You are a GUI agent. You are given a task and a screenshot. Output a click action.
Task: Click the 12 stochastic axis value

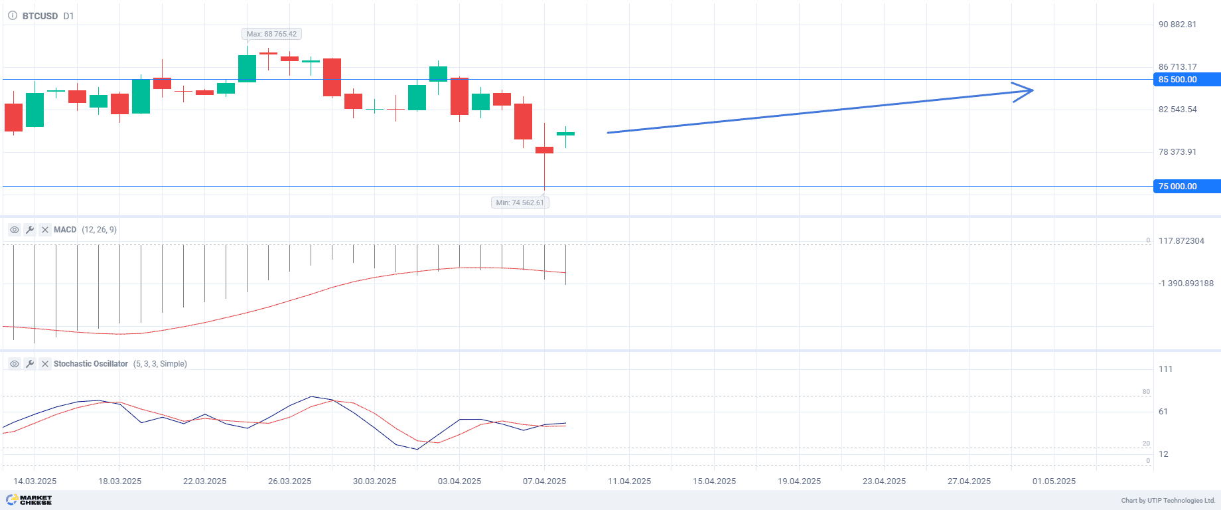pos(1163,454)
